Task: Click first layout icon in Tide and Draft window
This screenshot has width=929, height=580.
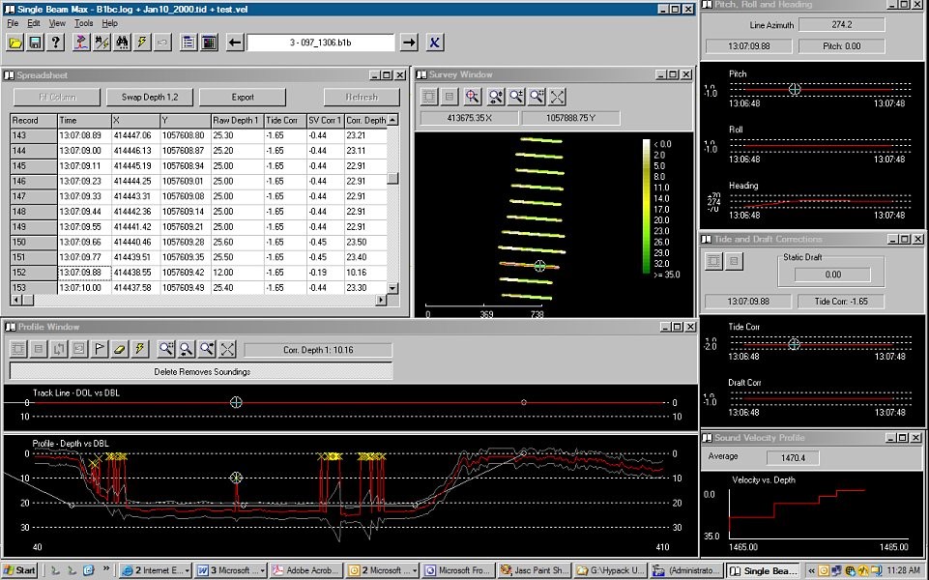Action: click(714, 261)
